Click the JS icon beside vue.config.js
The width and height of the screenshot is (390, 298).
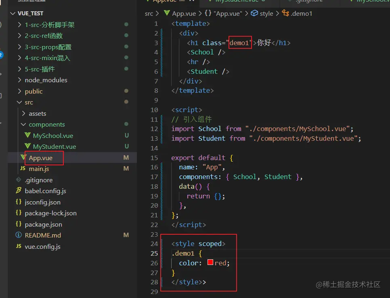click(x=19, y=246)
